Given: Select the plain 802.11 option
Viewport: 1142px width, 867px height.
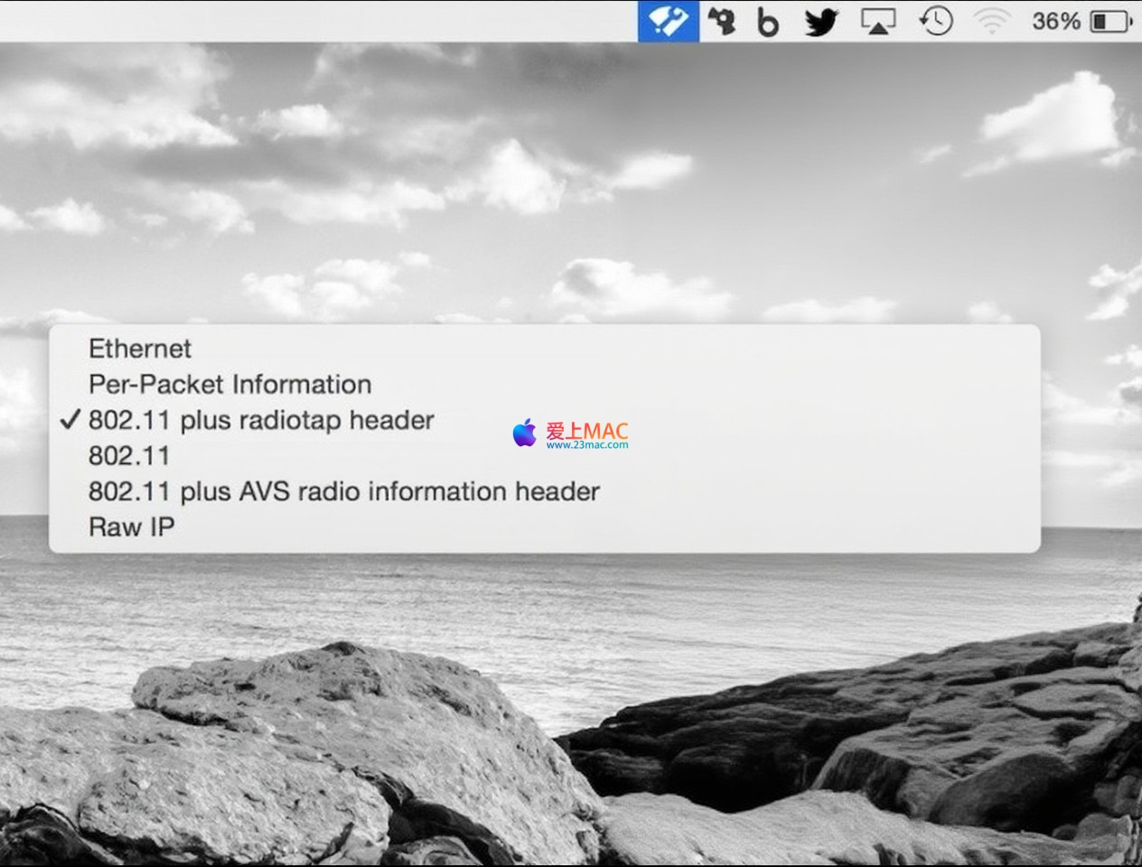Looking at the screenshot, I should [x=129, y=455].
